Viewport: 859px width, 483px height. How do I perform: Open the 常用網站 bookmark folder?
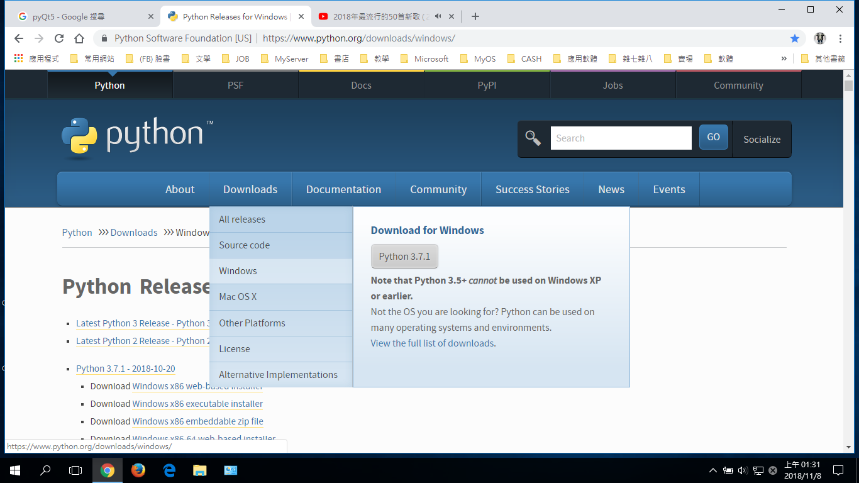pos(92,58)
